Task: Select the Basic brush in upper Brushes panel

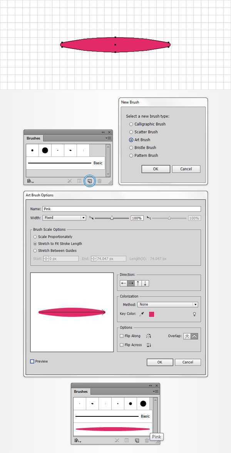Action: [x=65, y=163]
